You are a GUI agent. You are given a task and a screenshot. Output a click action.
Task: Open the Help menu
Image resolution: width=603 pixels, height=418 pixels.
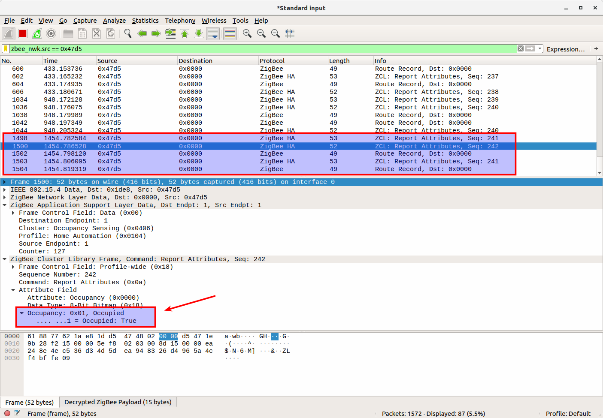tap(261, 21)
